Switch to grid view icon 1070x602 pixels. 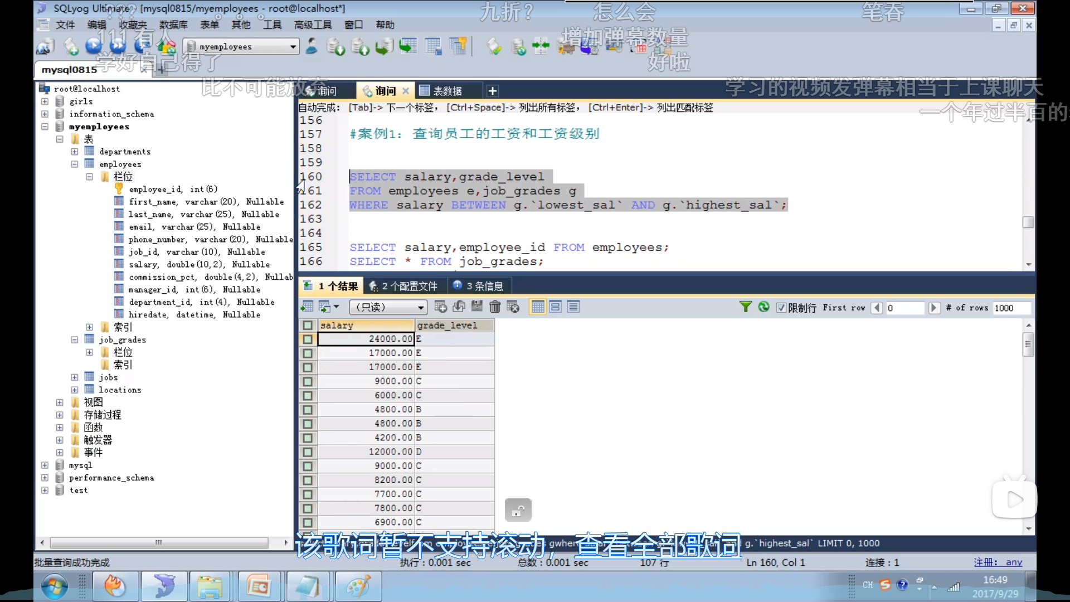pos(538,307)
